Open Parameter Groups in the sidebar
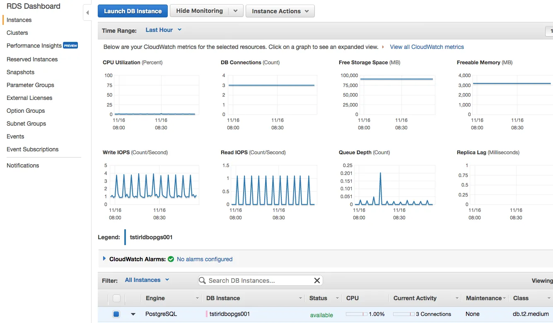This screenshot has height=323, width=553. pyautogui.click(x=30, y=85)
